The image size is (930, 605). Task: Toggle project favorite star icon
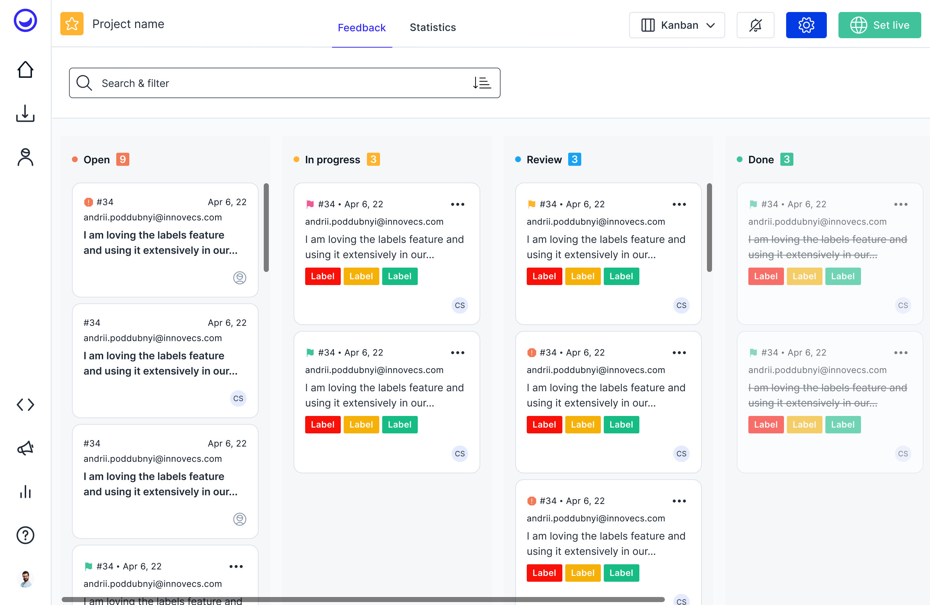tap(72, 24)
